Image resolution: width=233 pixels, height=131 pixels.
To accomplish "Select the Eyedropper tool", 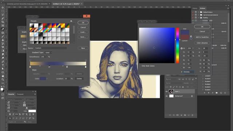I will (3, 29).
